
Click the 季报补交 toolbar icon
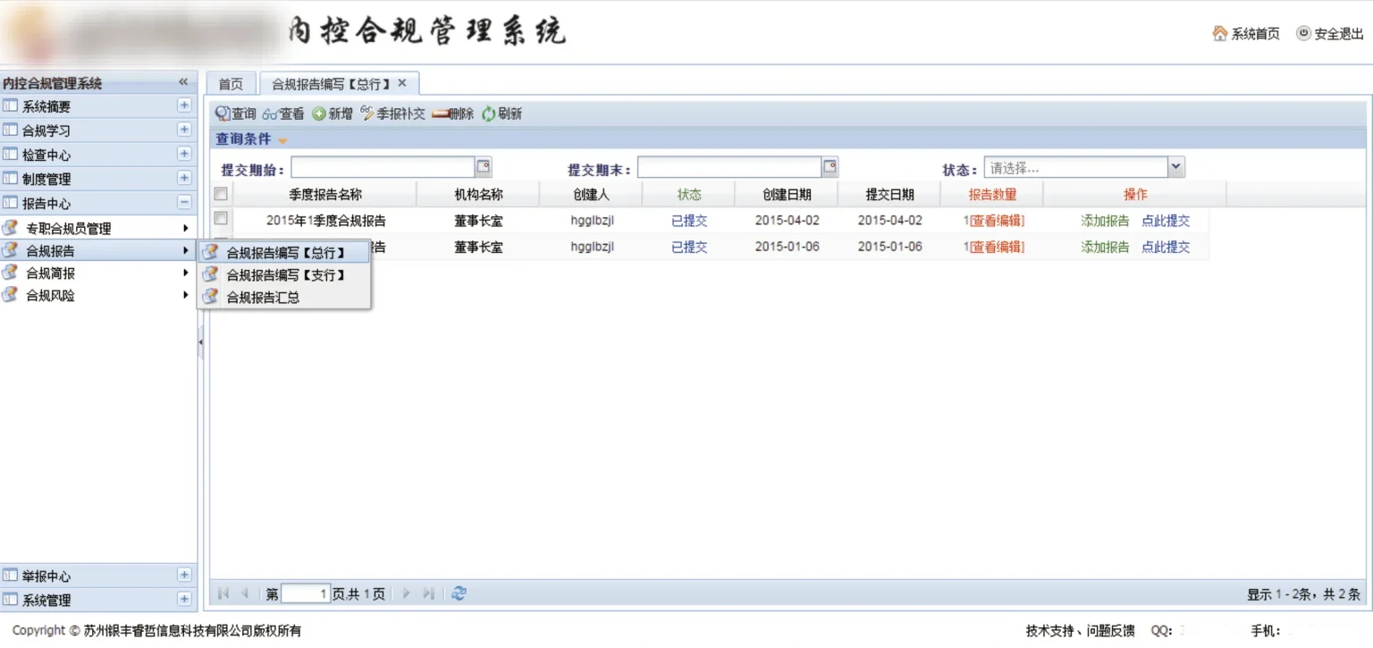point(367,114)
